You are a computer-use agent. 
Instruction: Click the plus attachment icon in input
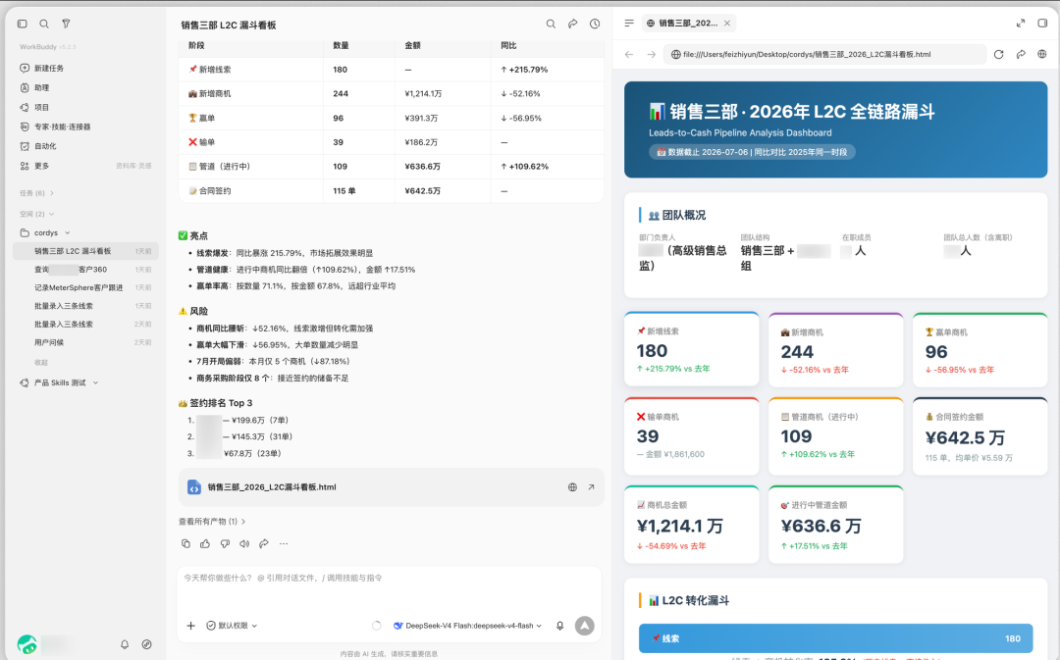[x=190, y=626]
